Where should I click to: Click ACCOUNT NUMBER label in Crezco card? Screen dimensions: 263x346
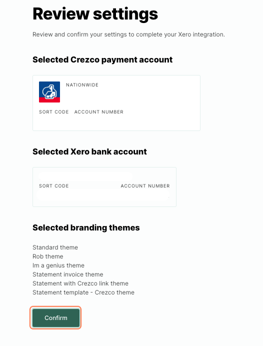99,112
